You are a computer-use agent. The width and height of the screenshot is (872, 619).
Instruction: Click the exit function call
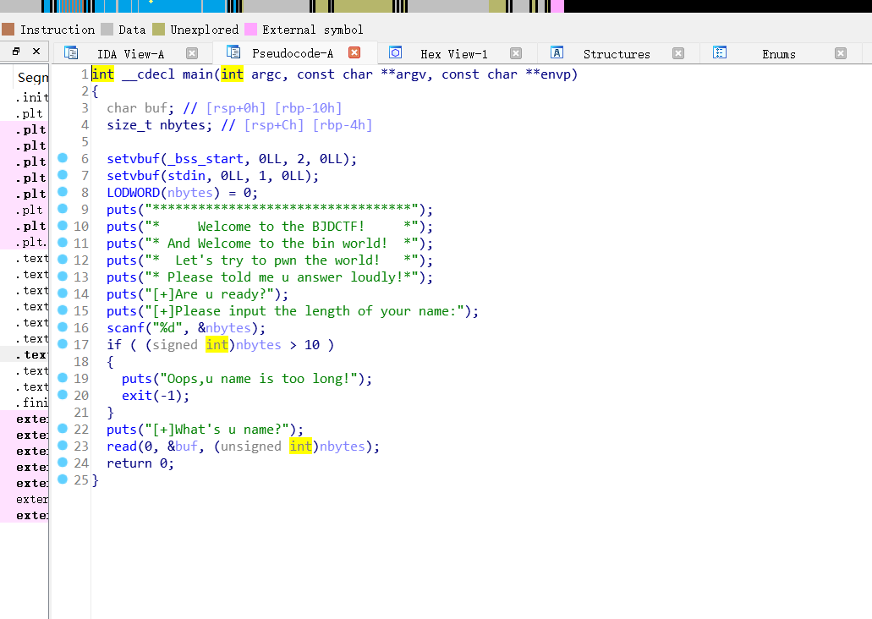(137, 396)
